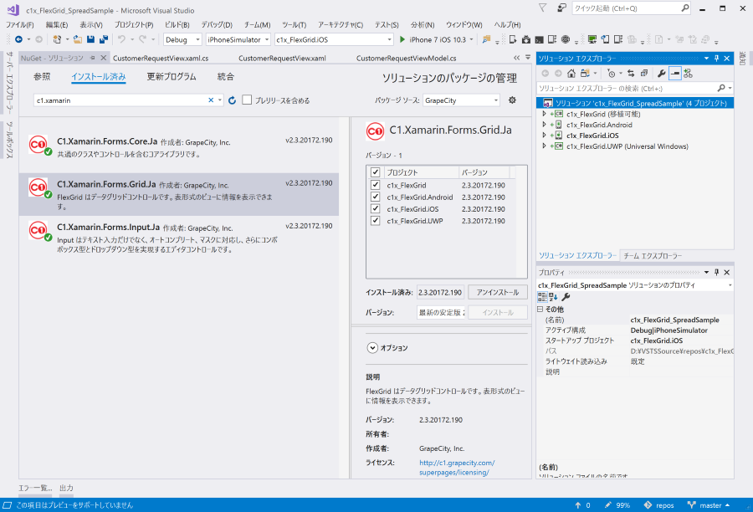Click the Categorized icon in Properties panel
The image size is (753, 512).
tap(542, 297)
